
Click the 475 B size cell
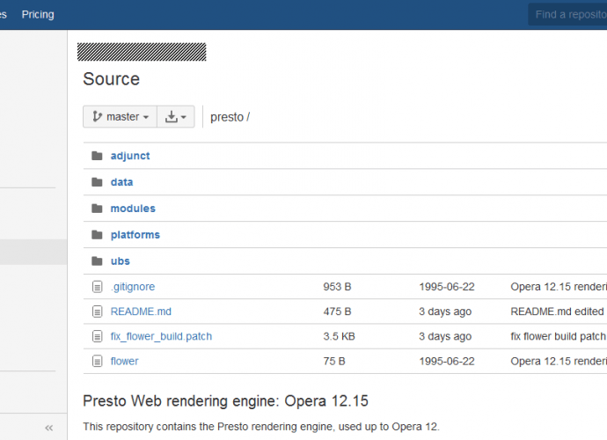337,312
